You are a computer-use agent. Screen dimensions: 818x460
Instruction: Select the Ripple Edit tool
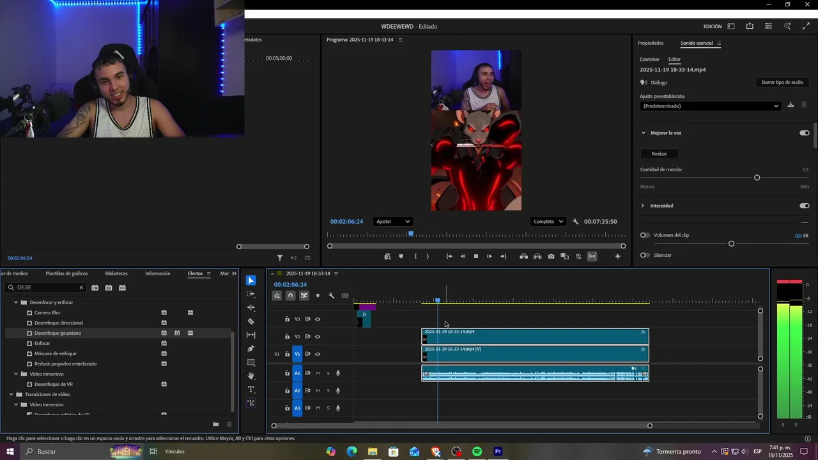[x=251, y=308]
